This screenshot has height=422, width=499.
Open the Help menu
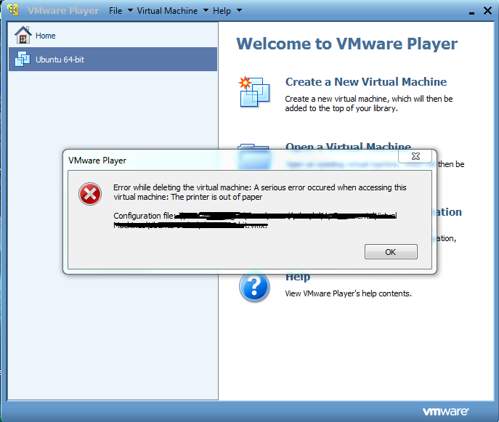coord(222,11)
